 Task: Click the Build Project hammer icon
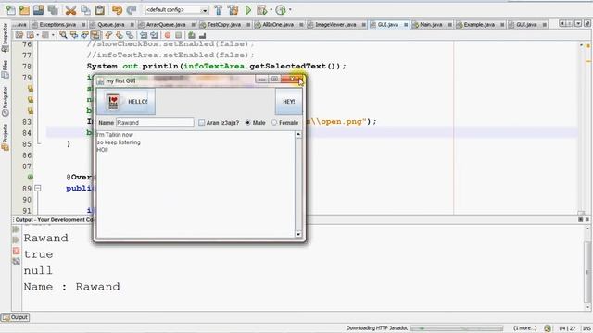tap(219, 10)
